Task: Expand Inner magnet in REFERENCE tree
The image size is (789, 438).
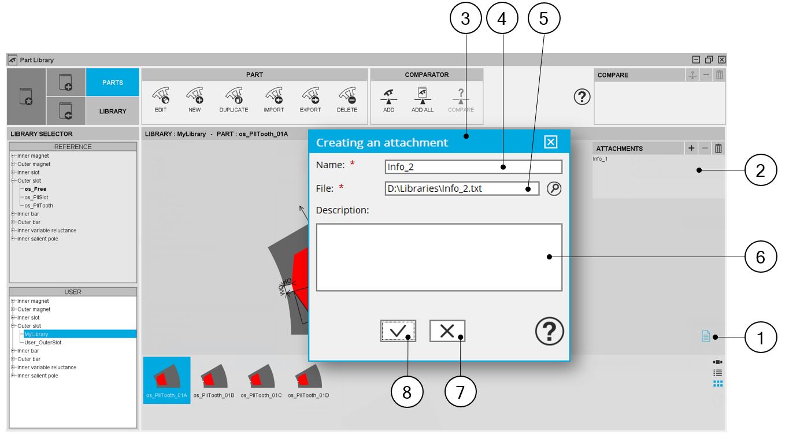Action: pos(13,156)
